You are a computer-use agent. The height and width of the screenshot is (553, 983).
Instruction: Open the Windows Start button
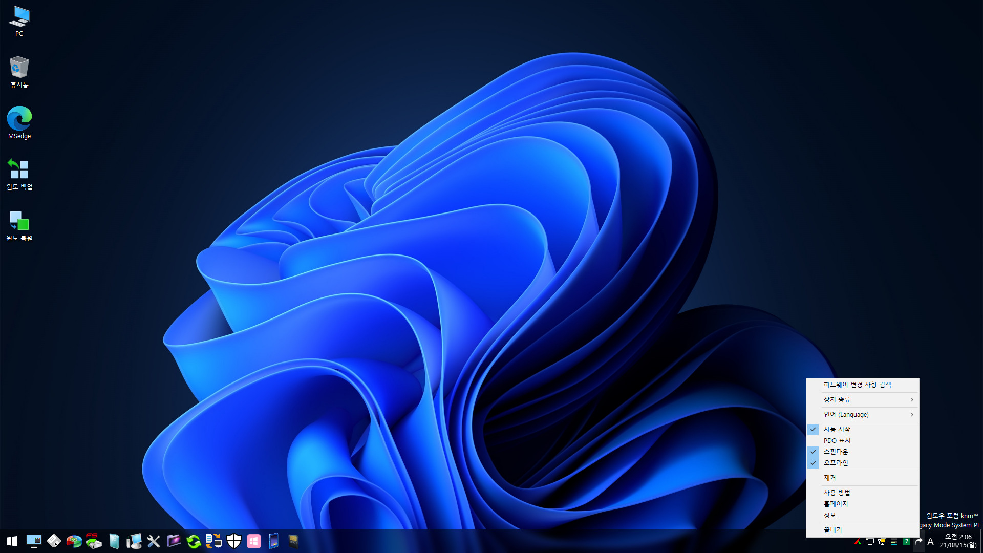point(12,541)
